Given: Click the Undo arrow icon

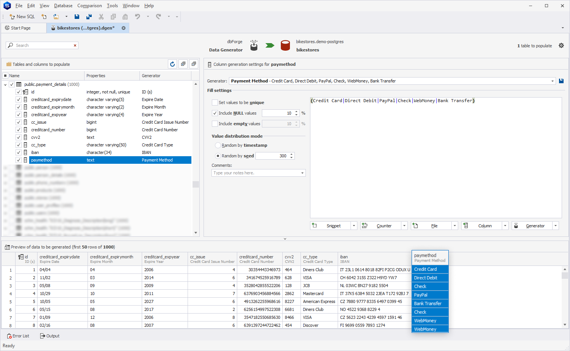Looking at the screenshot, I should 138,17.
